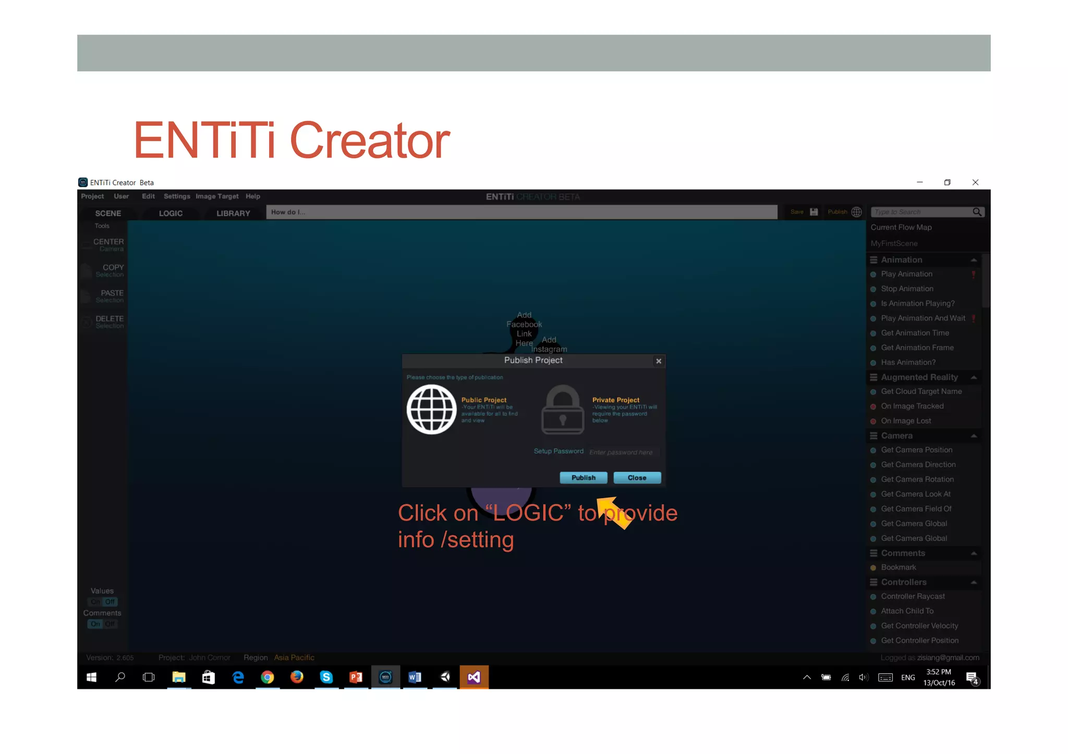1068x754 pixels.
Task: Click the Type to Search field
Action: (921, 212)
